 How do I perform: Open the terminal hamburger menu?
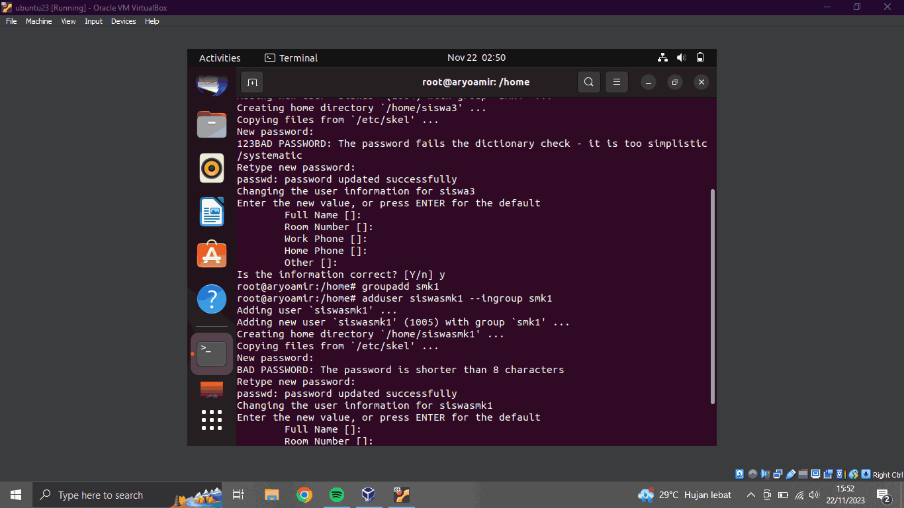tap(616, 82)
